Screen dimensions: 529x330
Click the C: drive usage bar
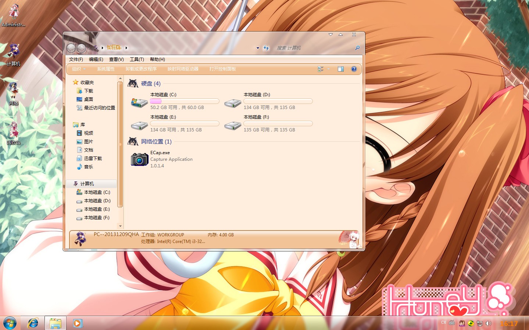pos(185,101)
